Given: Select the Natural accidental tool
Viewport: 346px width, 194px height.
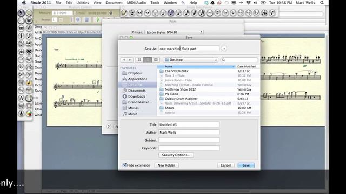Looking at the screenshot, I should 233,13.
